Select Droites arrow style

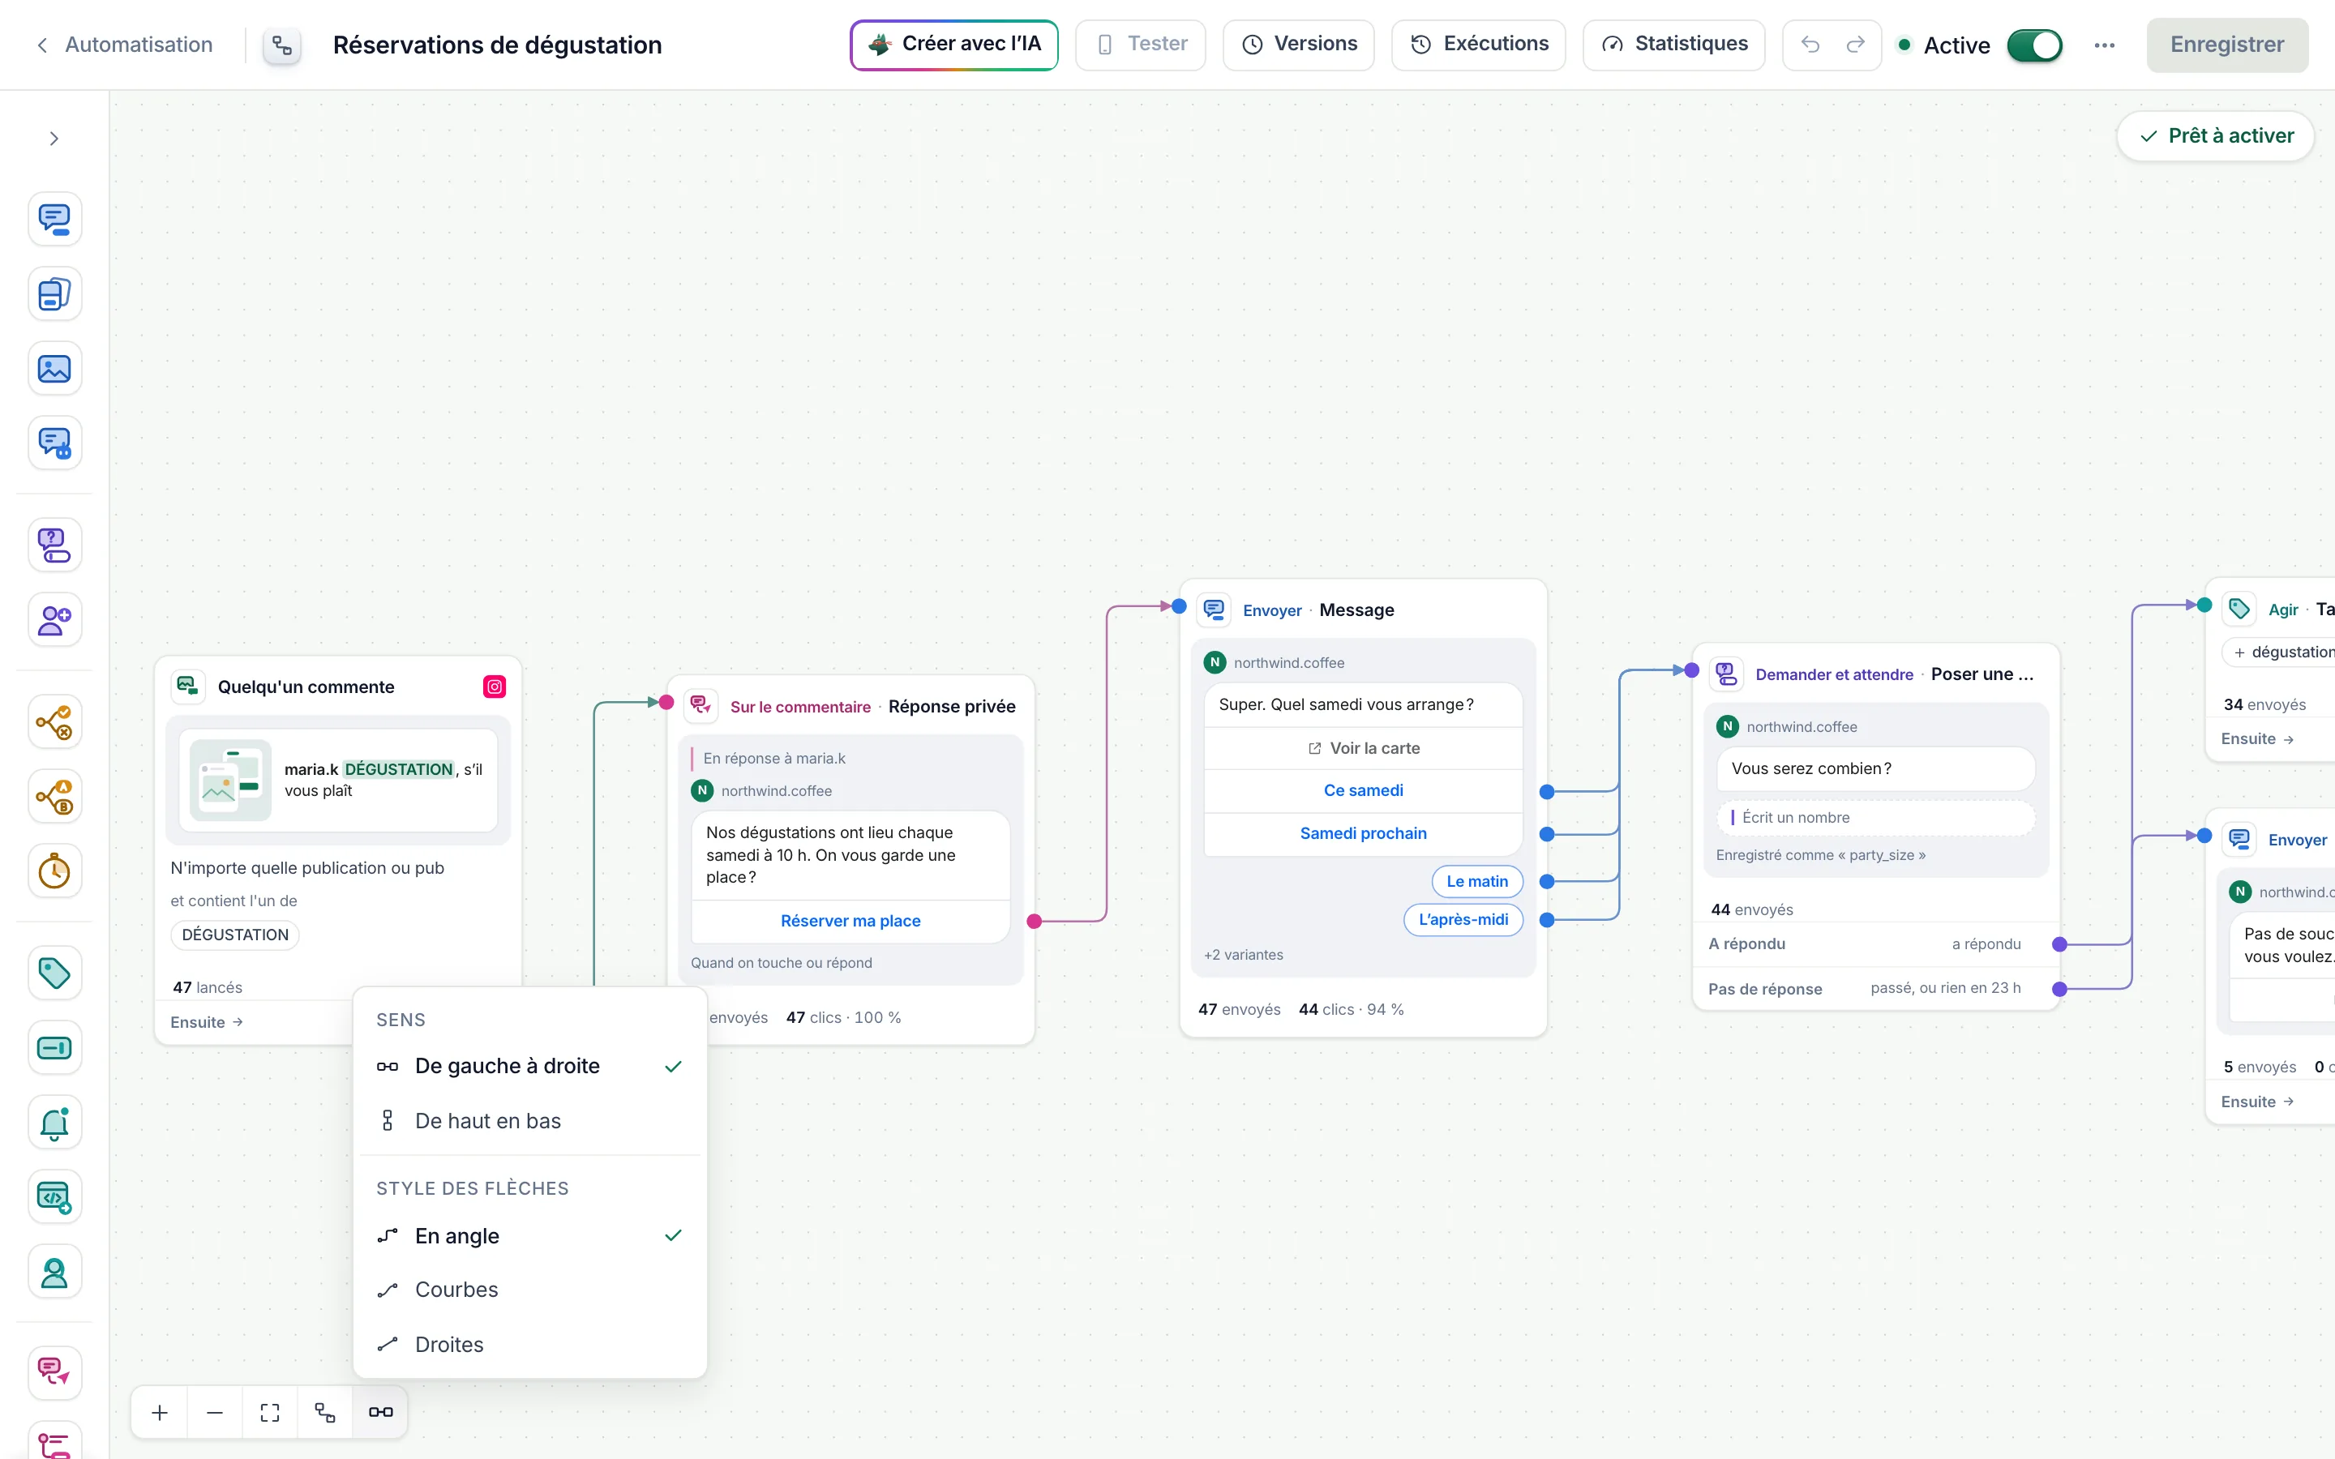tap(529, 1346)
